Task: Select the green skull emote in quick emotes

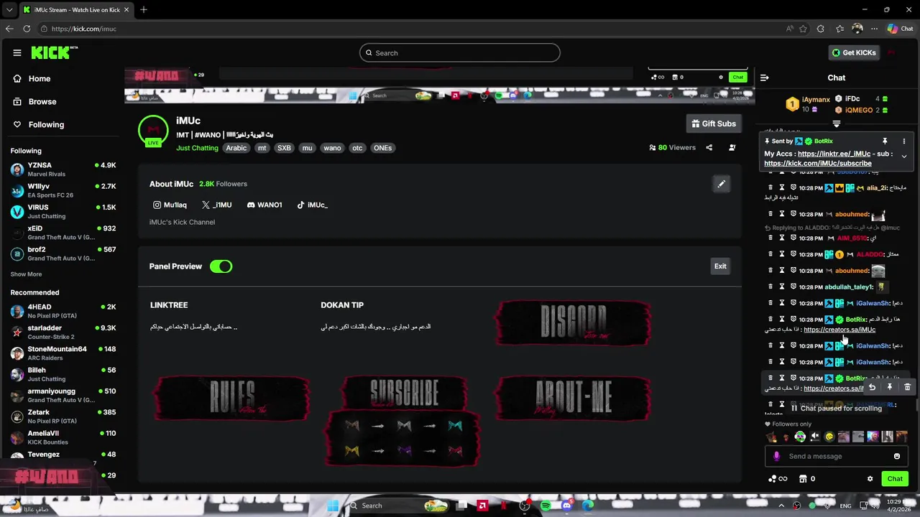Action: [x=800, y=437]
